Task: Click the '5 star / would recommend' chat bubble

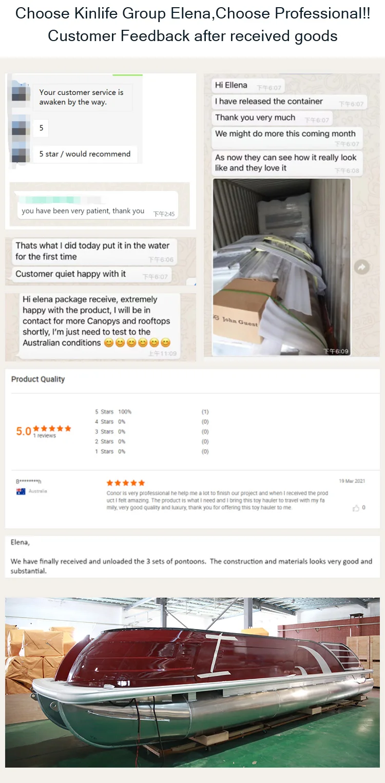Action: point(85,154)
